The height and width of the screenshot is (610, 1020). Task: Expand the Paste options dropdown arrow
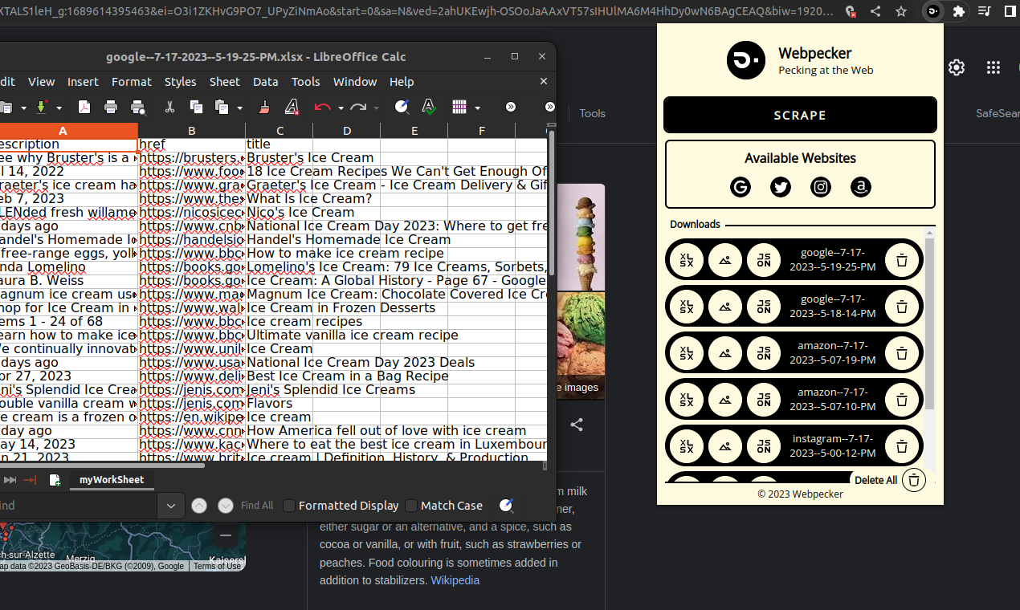(239, 108)
